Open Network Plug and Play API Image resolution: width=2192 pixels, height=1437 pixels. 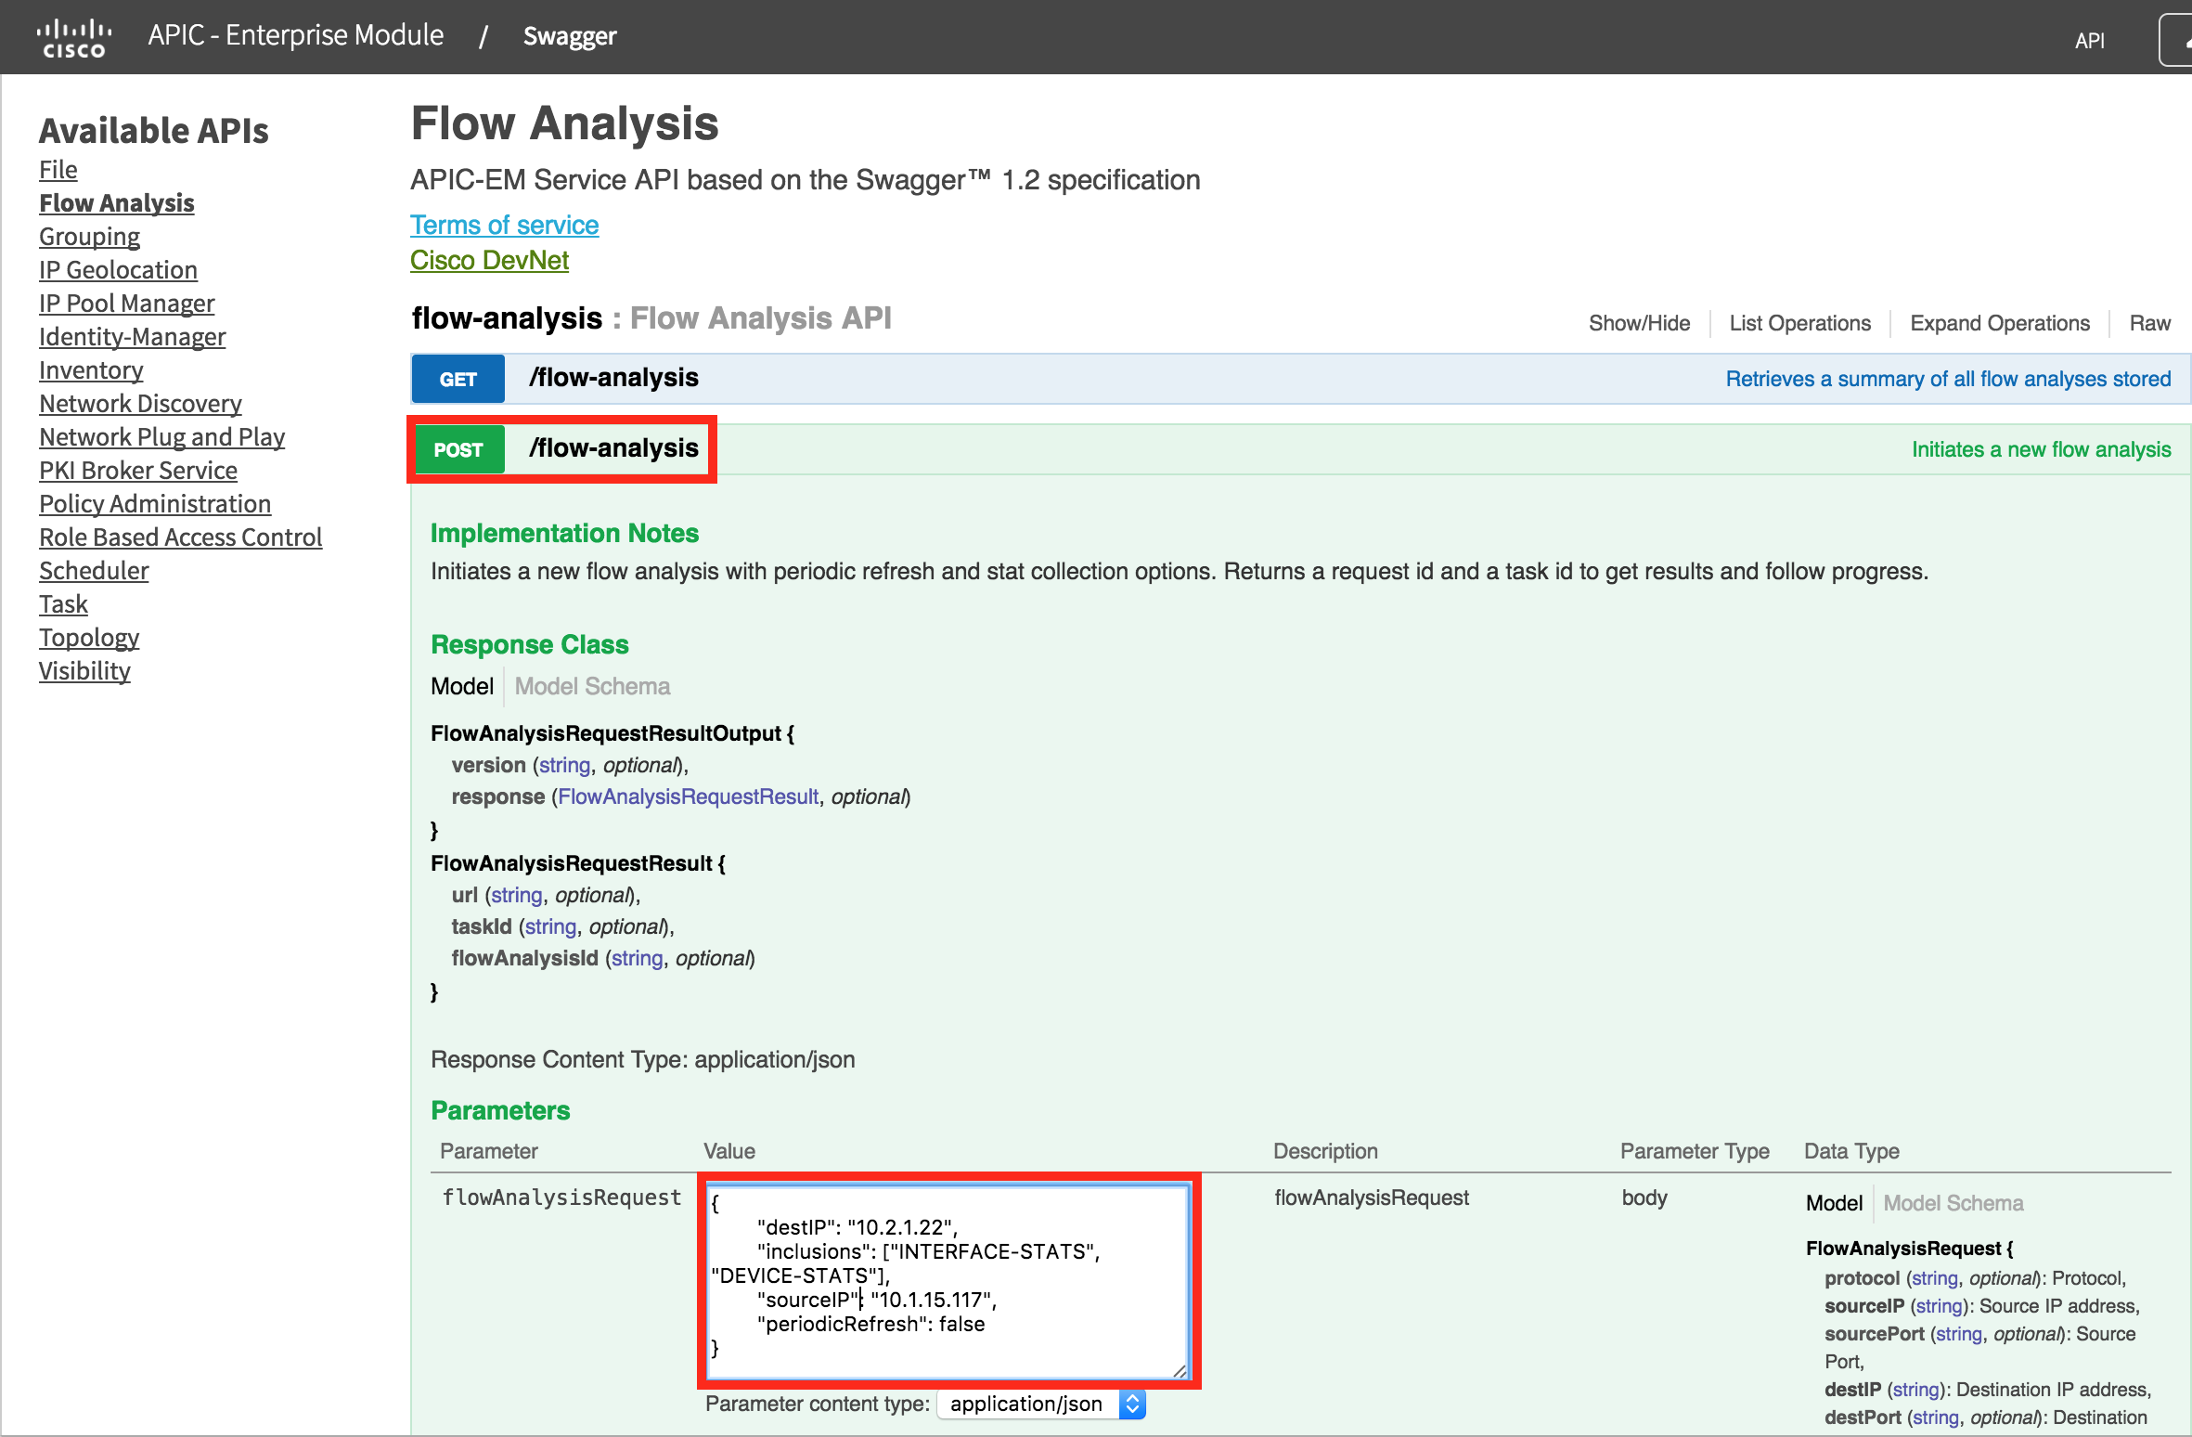[x=161, y=437]
